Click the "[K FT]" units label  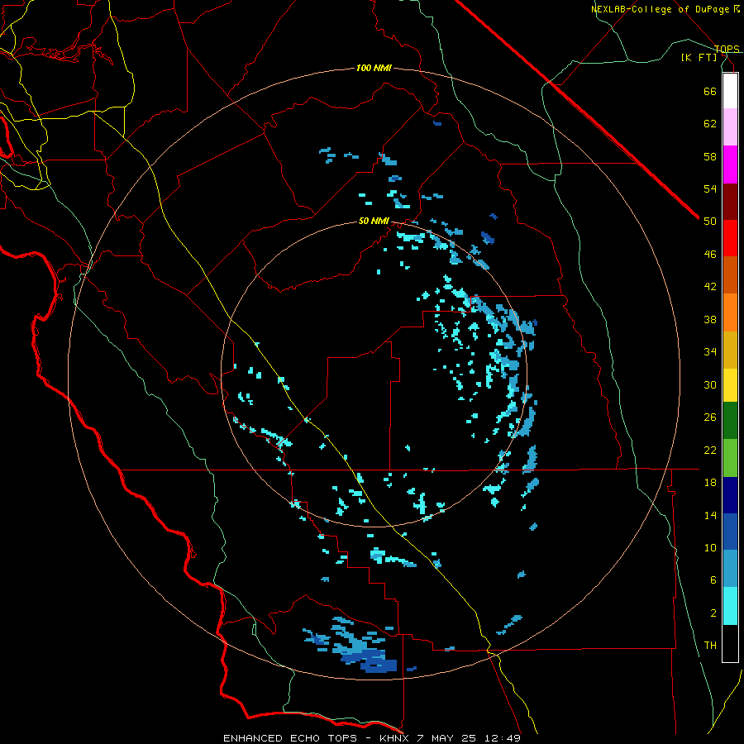699,57
